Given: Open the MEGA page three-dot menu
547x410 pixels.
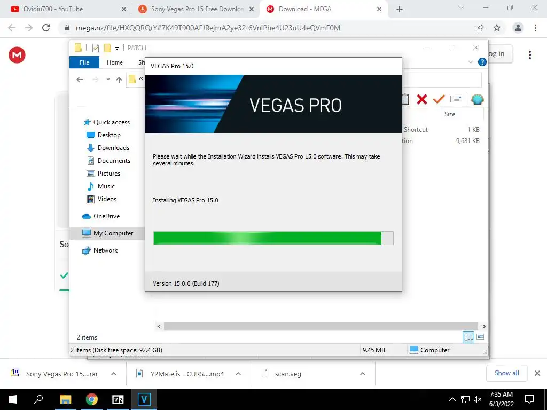Looking at the screenshot, I should click(529, 55).
